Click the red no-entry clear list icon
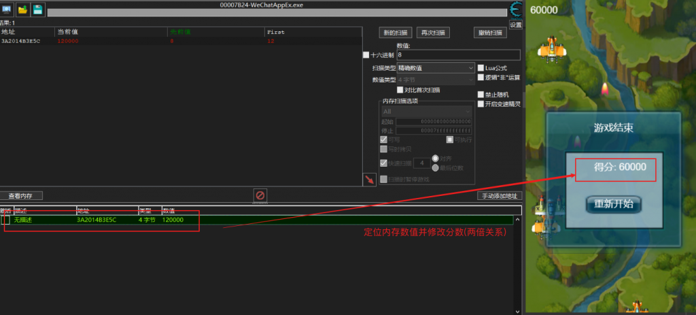 click(x=260, y=195)
